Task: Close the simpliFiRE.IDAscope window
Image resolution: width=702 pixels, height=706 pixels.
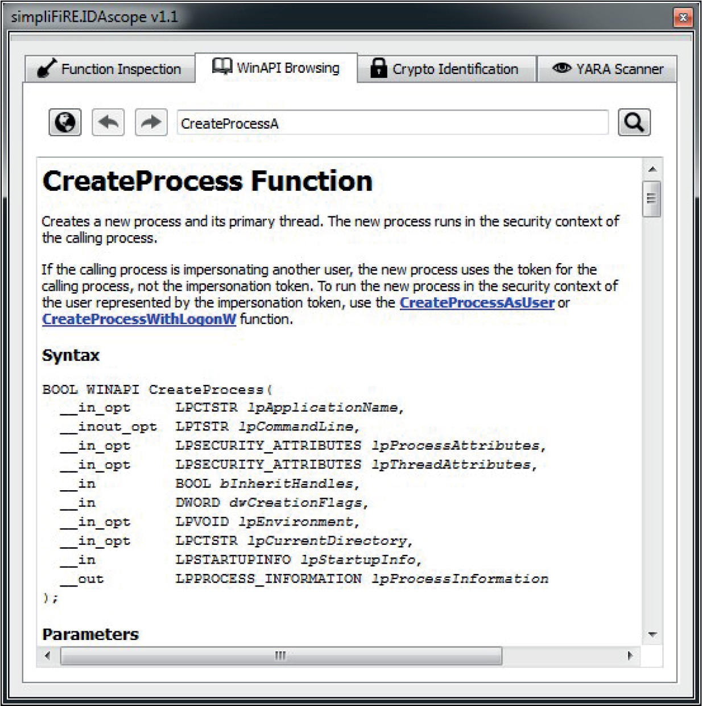Action: tap(683, 17)
